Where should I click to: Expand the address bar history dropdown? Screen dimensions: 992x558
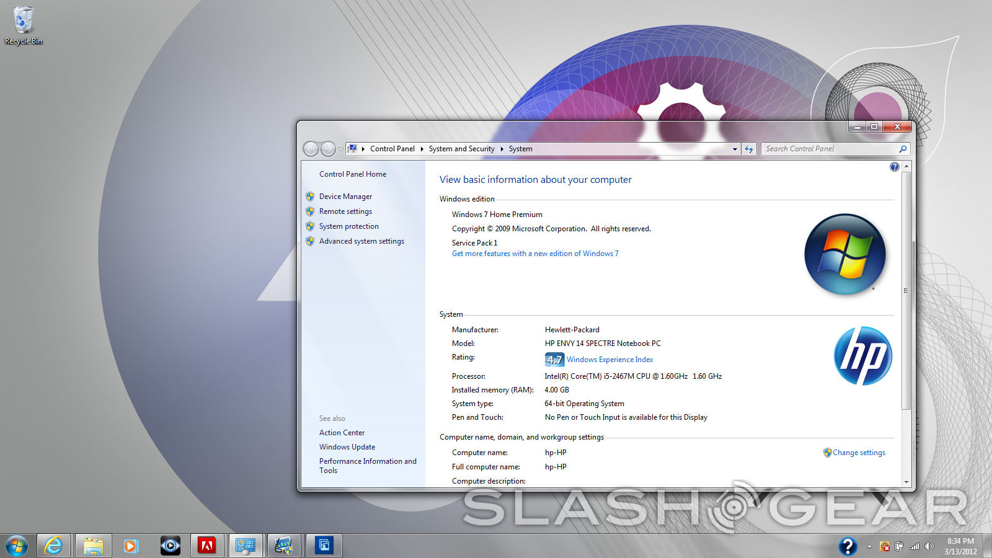point(735,149)
